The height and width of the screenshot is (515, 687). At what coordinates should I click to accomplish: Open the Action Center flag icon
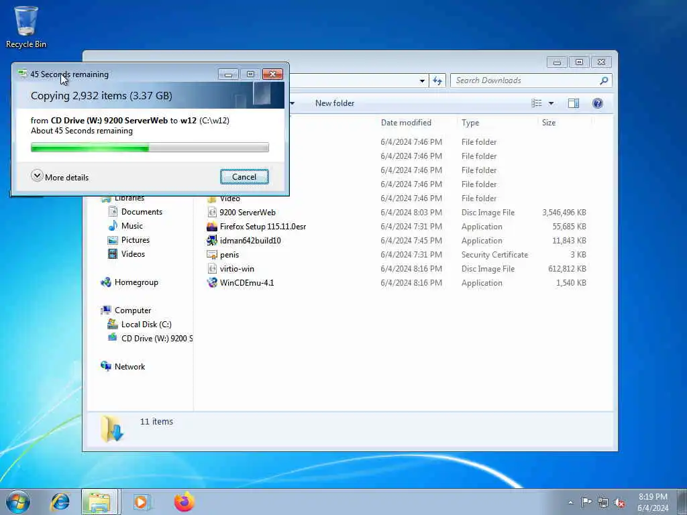tap(586, 502)
